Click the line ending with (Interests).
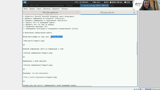The image size is (160, 90). tap(44, 18)
